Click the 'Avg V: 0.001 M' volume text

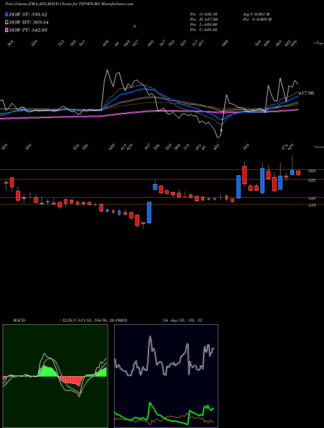[256, 14]
